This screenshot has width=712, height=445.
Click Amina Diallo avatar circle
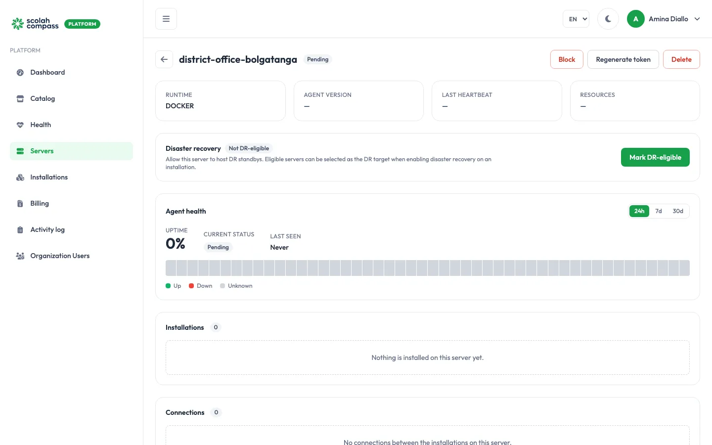pyautogui.click(x=636, y=19)
